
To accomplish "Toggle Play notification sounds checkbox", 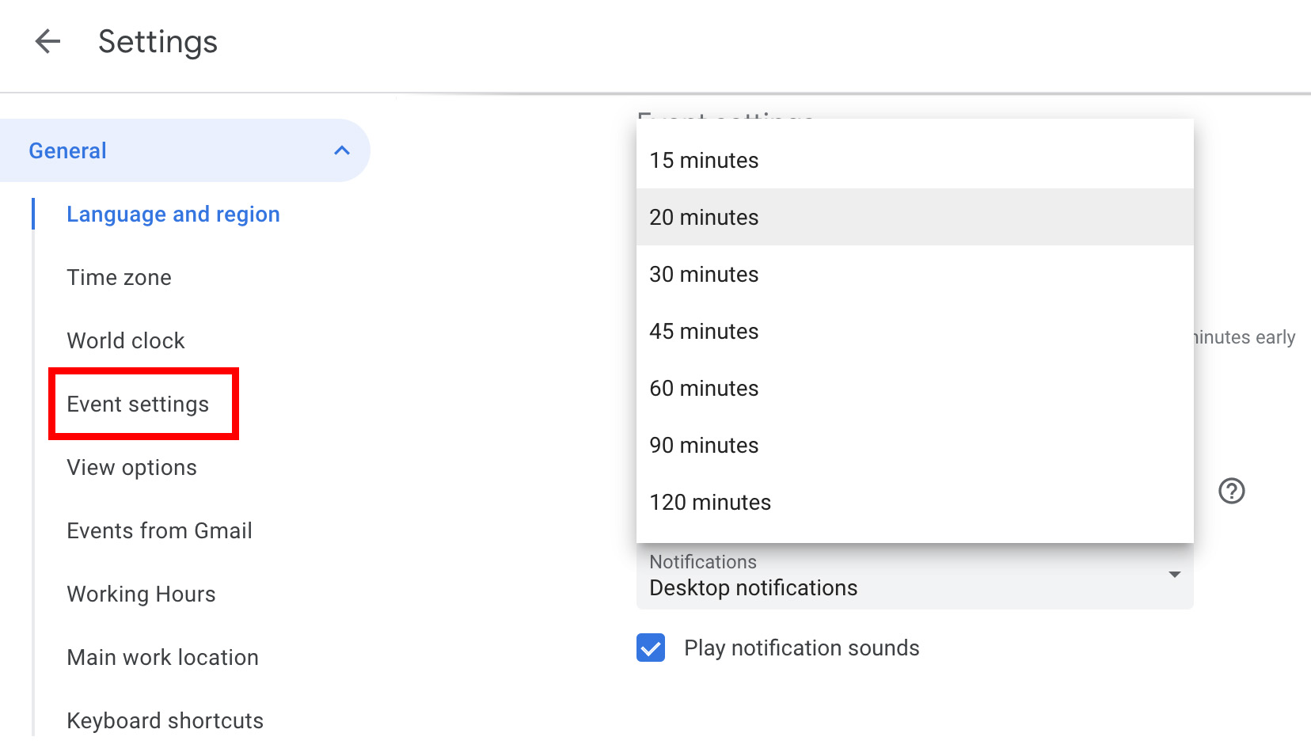I will (651, 648).
